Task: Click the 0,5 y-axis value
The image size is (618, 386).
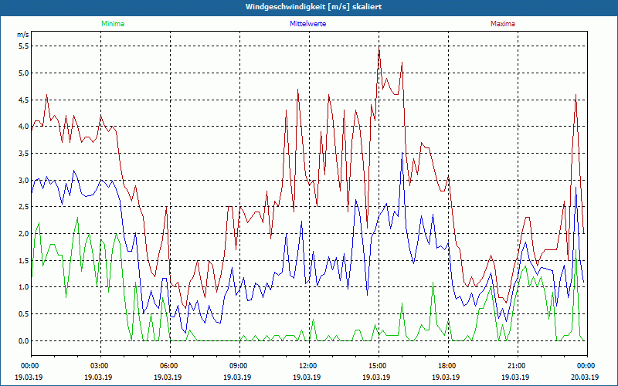Action: (x=23, y=314)
